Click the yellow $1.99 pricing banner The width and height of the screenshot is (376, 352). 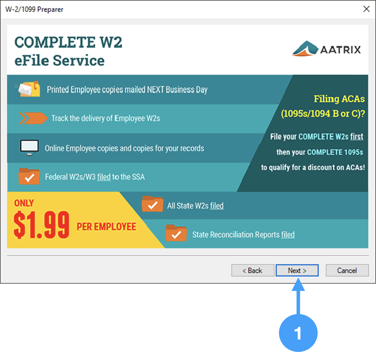59,221
